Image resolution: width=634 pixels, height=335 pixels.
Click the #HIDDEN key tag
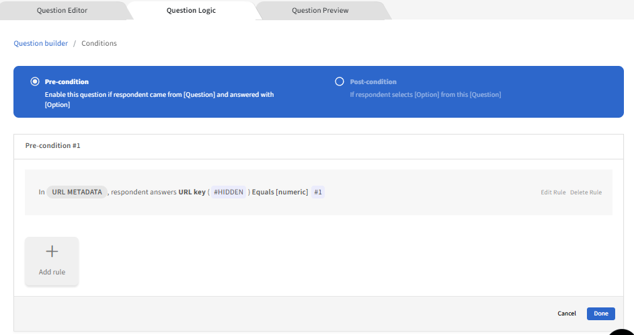point(229,192)
